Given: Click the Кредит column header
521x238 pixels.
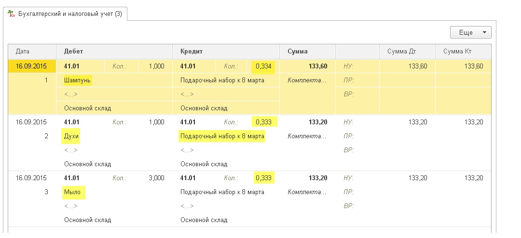Looking at the screenshot, I should (226, 52).
